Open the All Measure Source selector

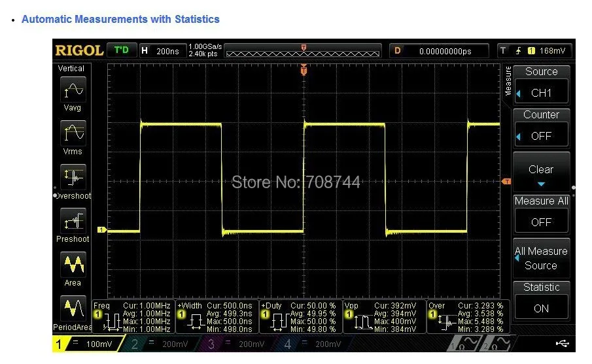[541, 258]
